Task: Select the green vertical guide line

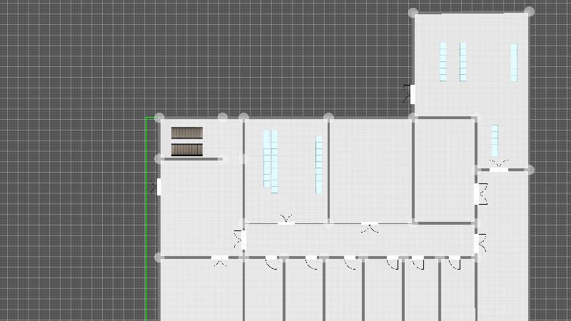Action: tap(146, 214)
